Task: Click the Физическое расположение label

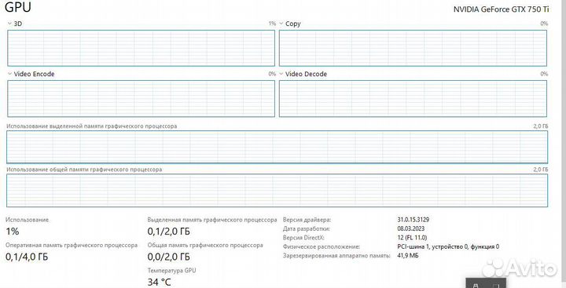Action: click(x=322, y=246)
